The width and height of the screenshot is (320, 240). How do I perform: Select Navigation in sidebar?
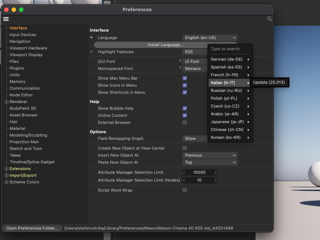click(x=20, y=41)
